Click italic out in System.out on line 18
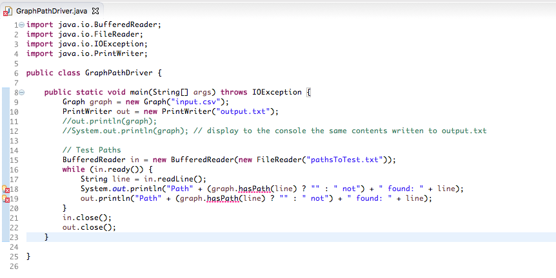The width and height of the screenshot is (556, 278). pos(119,189)
